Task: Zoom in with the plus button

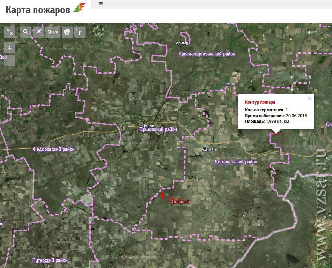Action: click(x=10, y=48)
